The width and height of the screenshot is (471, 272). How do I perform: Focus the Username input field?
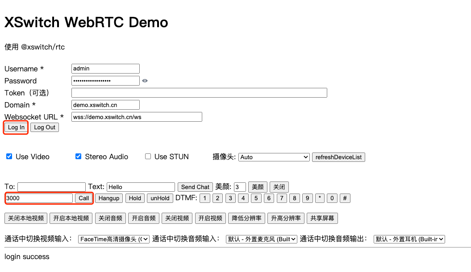pyautogui.click(x=105, y=68)
